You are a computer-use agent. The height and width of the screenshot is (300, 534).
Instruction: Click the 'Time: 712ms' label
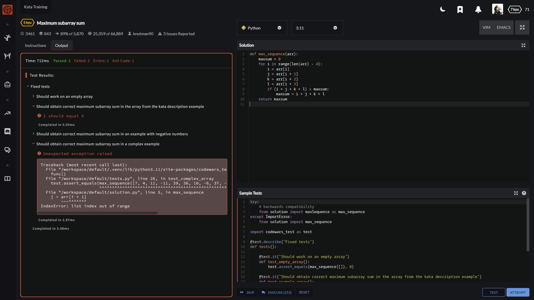(x=37, y=61)
